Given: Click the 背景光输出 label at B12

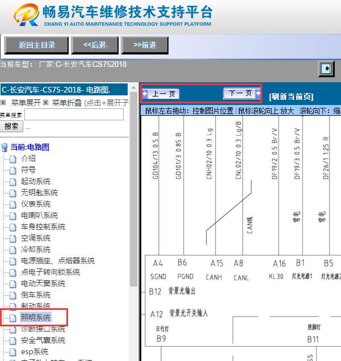Looking at the screenshot, I should 182,291.
